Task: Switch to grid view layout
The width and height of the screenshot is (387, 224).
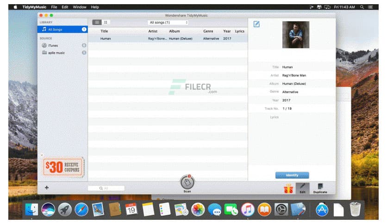Action: point(106,23)
